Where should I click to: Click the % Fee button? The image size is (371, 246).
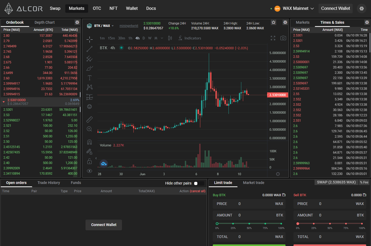pyautogui.click(x=364, y=182)
